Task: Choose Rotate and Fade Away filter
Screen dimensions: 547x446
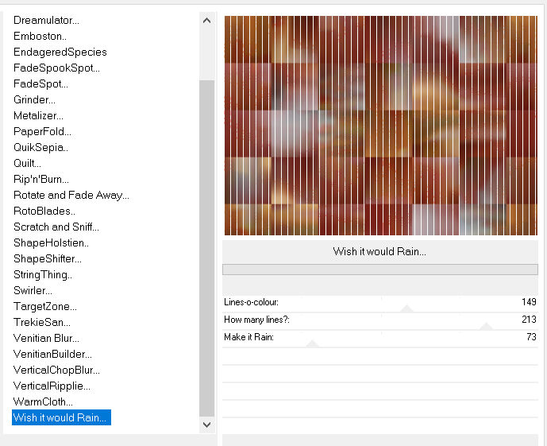Action: pos(71,195)
